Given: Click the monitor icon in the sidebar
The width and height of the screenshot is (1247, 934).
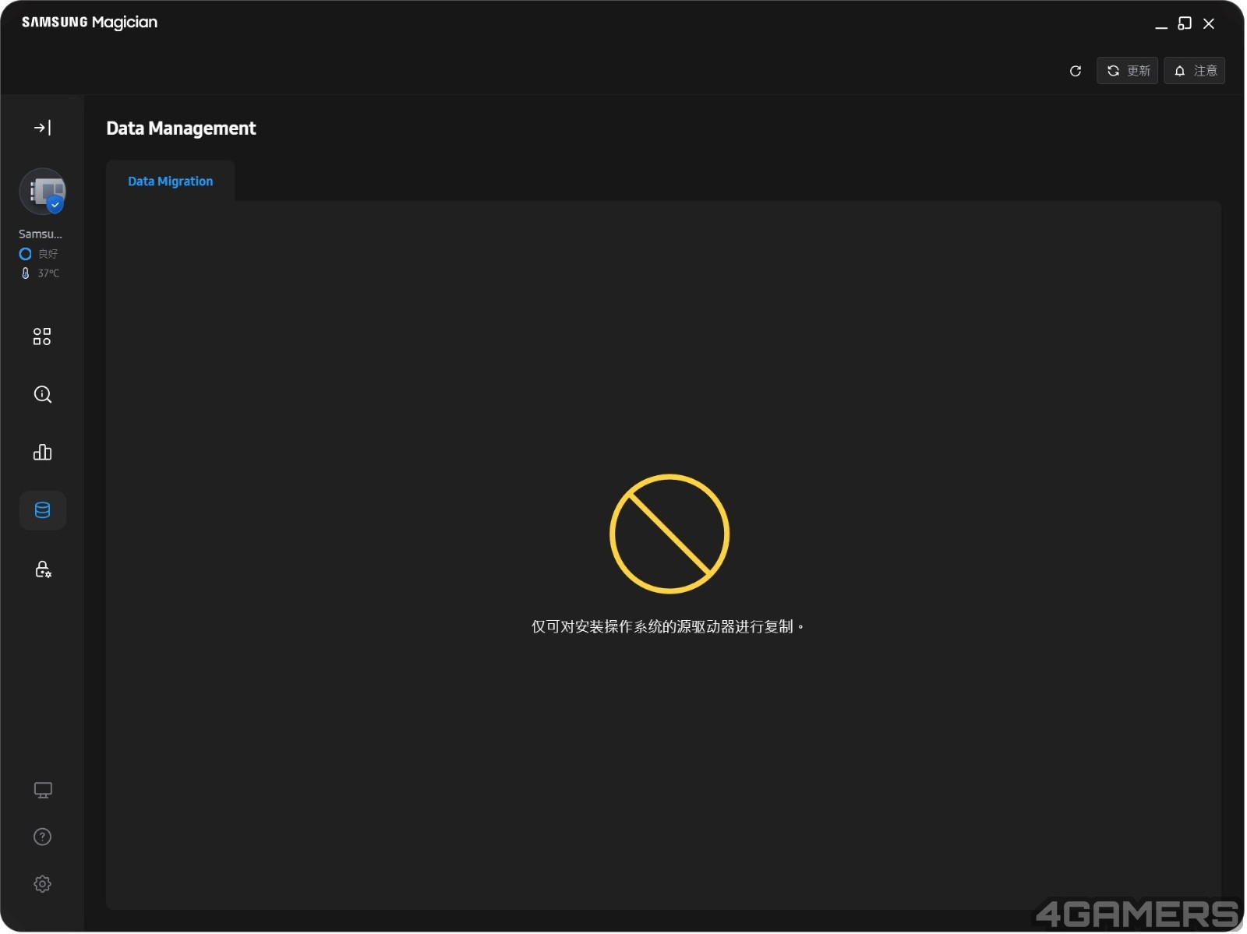Looking at the screenshot, I should click(42, 791).
